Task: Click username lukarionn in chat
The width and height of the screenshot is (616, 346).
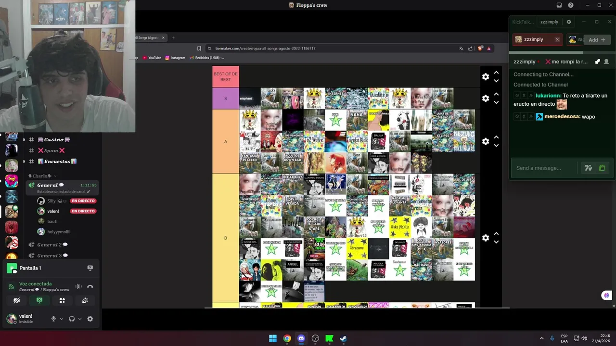Action: tap(549, 96)
